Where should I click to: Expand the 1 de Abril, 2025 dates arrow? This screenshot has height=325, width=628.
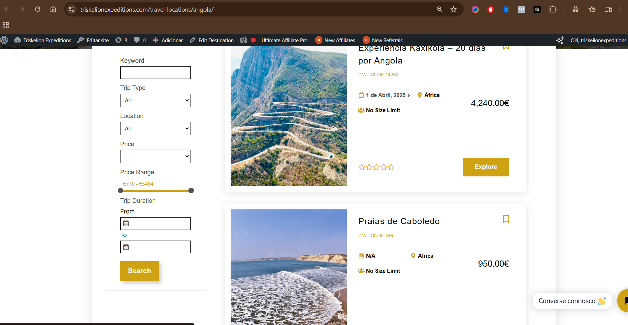click(409, 95)
